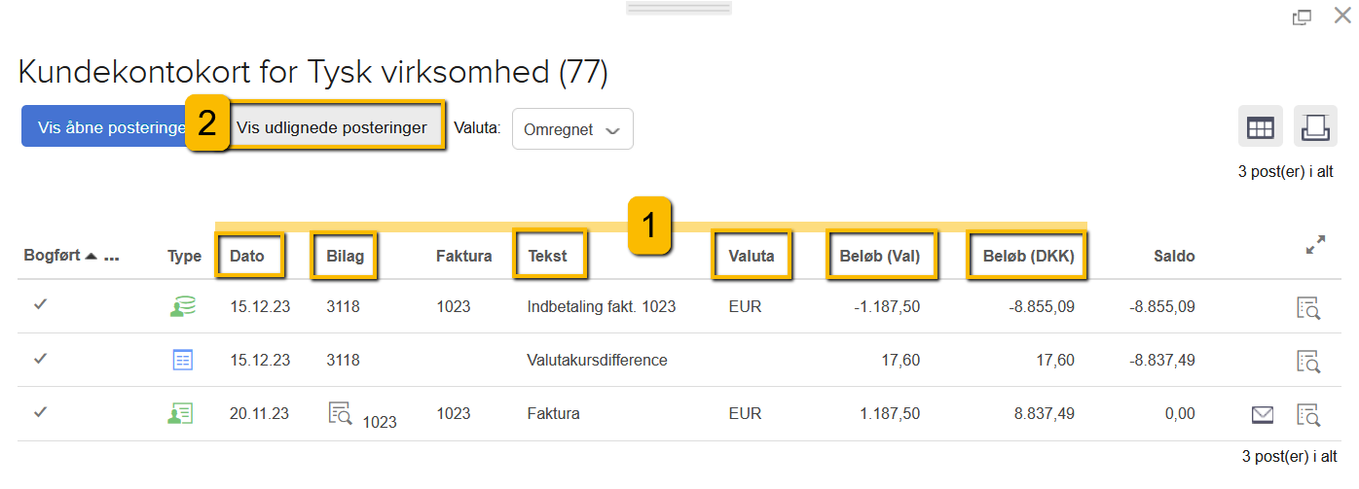Image resolution: width=1359 pixels, height=489 pixels.
Task: Click the print icon
Action: [1315, 127]
